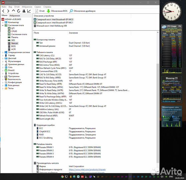
Task: Click the analog clock desktop gadget
Action: tap(172, 12)
